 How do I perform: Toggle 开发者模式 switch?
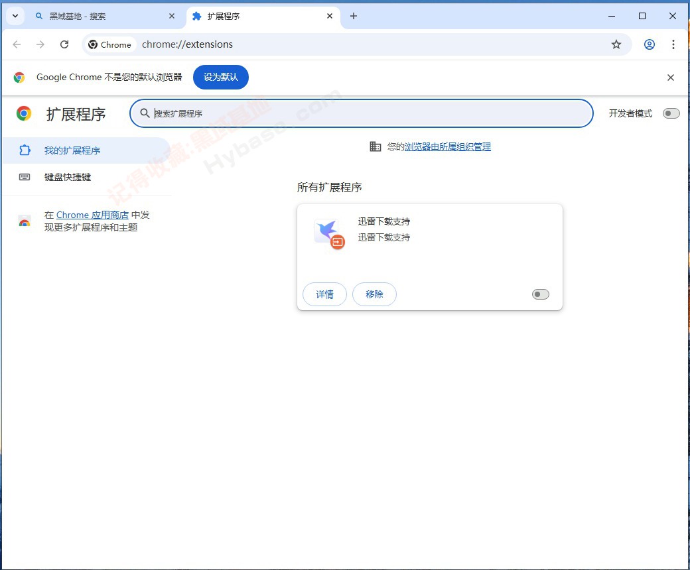tap(671, 113)
